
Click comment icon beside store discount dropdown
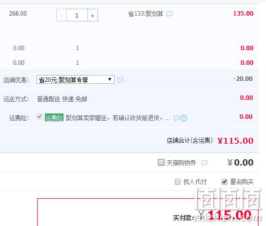pyautogui.click(x=121, y=80)
